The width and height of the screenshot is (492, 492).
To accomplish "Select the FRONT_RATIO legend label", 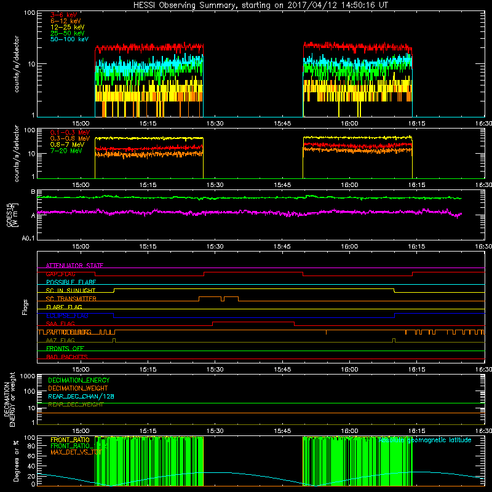I will (x=70, y=440).
